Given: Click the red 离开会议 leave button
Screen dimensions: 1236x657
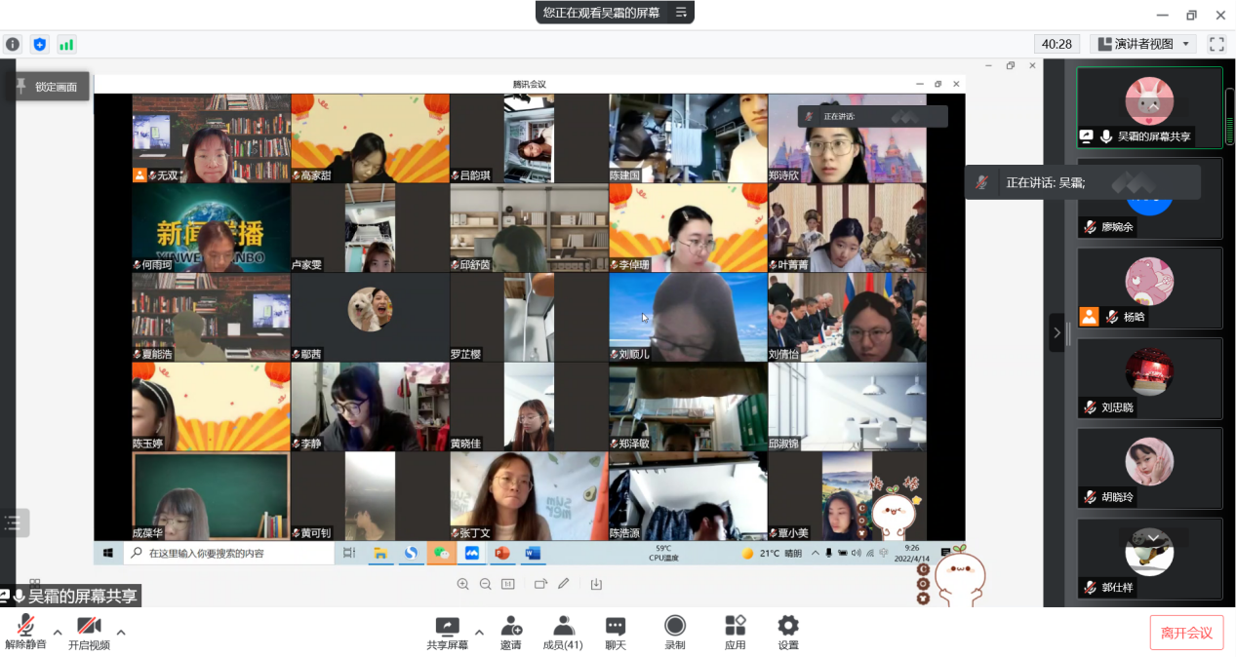Looking at the screenshot, I should tap(1185, 633).
